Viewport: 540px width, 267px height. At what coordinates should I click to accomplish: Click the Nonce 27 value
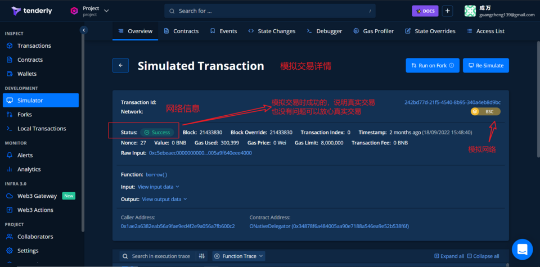click(143, 143)
